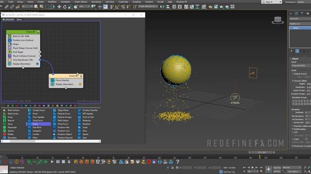Screen dimensions: 311x174
Task: Toggle the Default Gravity checkbox
Action: point(293,74)
